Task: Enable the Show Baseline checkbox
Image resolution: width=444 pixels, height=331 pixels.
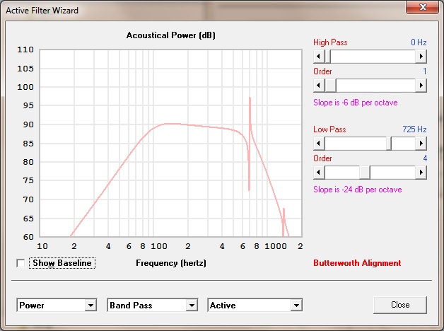Action: [x=21, y=263]
